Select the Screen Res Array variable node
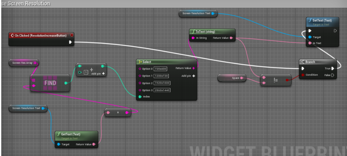This screenshot has width=347, height=156. (24, 63)
